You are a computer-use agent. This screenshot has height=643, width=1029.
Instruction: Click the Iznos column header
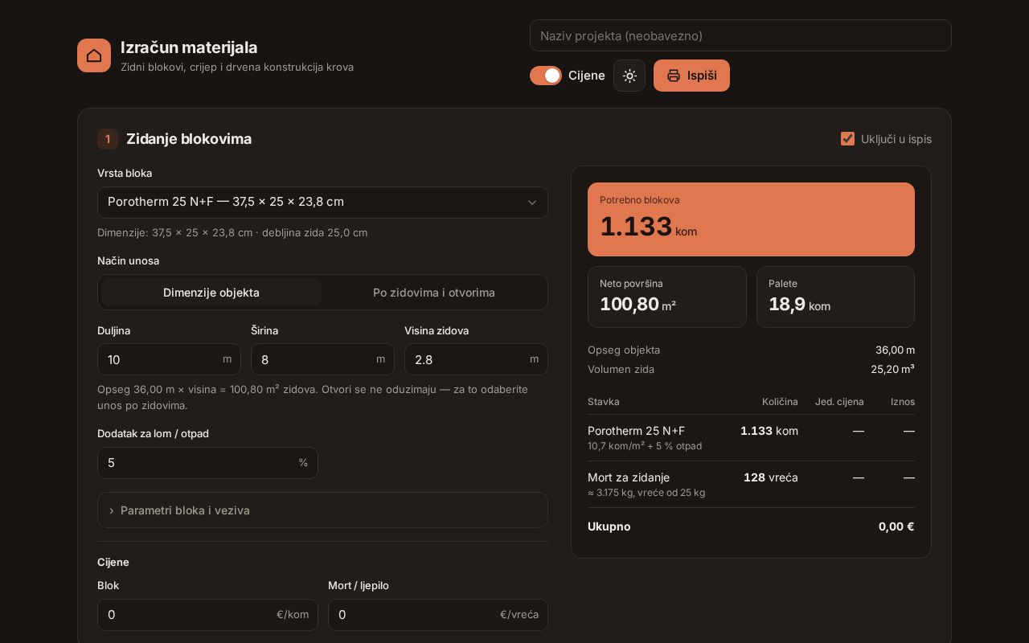902,402
